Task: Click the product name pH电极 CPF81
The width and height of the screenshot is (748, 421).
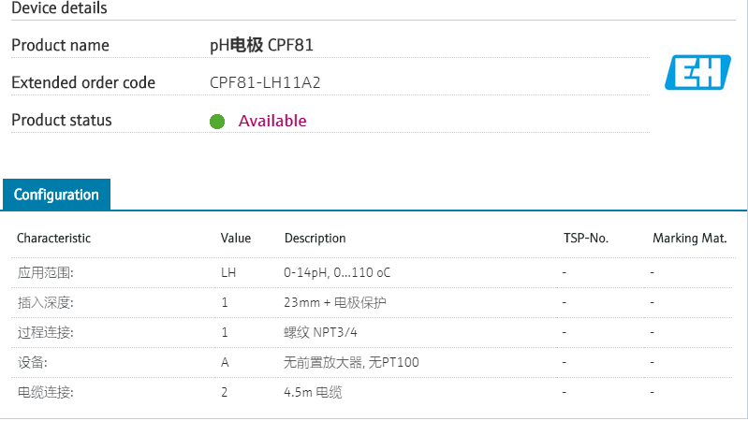Action: pyautogui.click(x=268, y=45)
